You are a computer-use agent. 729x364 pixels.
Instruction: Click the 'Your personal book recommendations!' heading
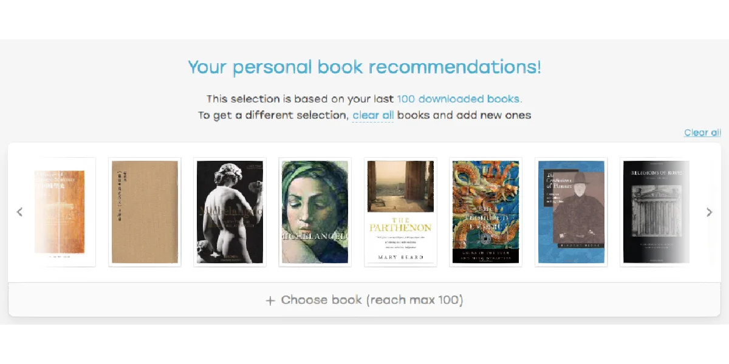(364, 67)
